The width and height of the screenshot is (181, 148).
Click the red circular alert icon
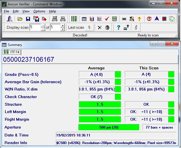149,19
